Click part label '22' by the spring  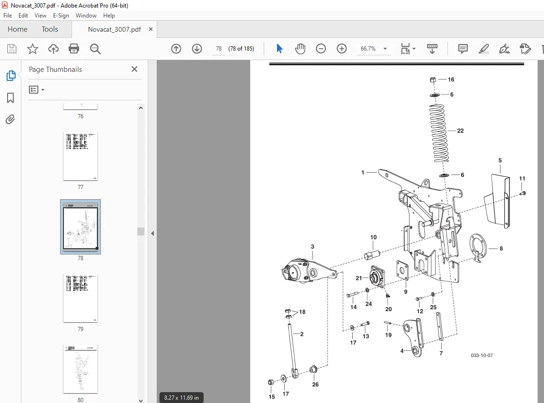[460, 131]
